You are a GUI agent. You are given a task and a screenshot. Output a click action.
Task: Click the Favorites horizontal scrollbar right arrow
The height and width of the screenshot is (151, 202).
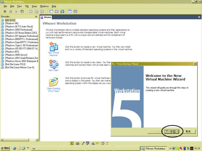37,140
